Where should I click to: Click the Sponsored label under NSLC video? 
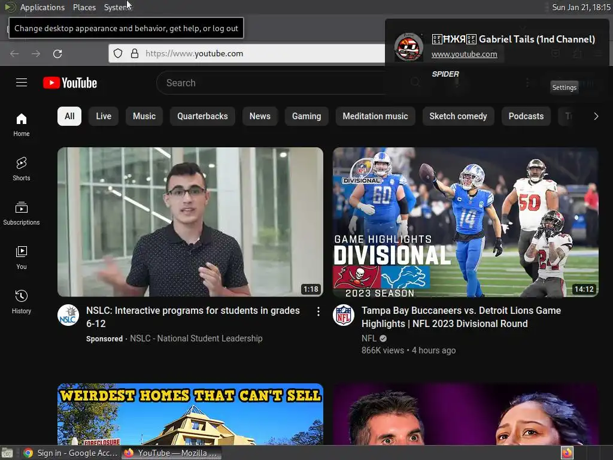104,339
